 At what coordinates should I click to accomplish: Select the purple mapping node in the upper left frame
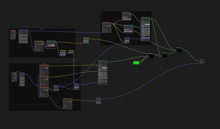pyautogui.click(x=23, y=36)
